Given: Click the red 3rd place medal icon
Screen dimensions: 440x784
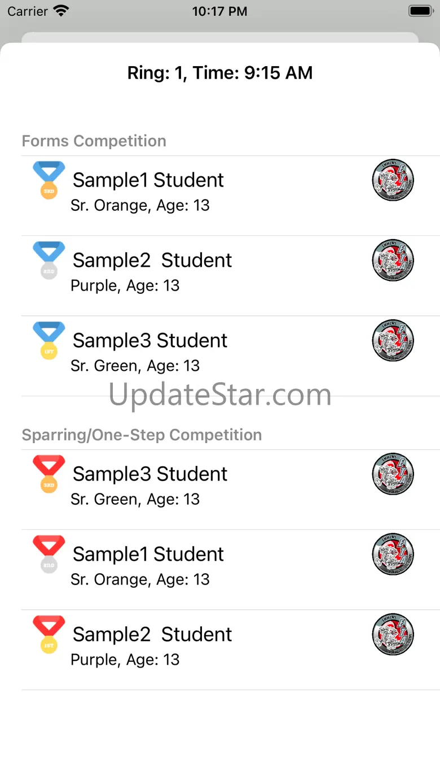Looking at the screenshot, I should point(49,474).
